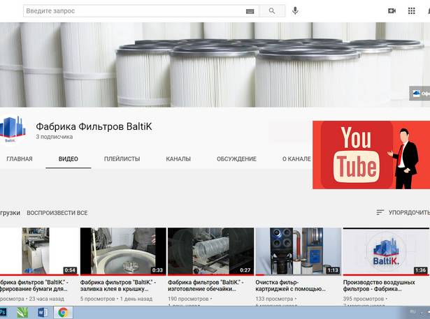The image size is (430, 319).
Task: Click the 133 просмотра text
Action: point(274,299)
